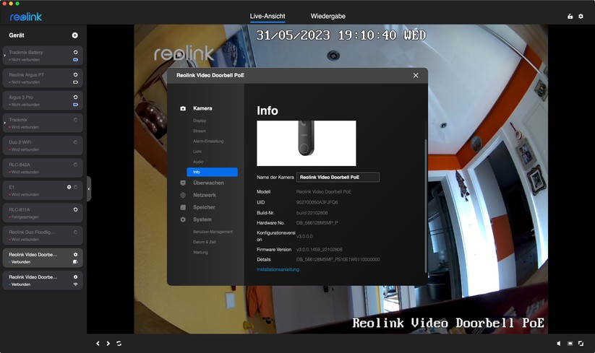Viewport: 595px width, 353px height.
Task: Click hardware number DB_566128M5MP_P
Action: [317, 223]
